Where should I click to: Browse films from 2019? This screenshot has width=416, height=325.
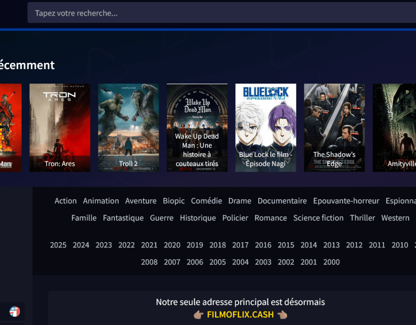click(195, 245)
